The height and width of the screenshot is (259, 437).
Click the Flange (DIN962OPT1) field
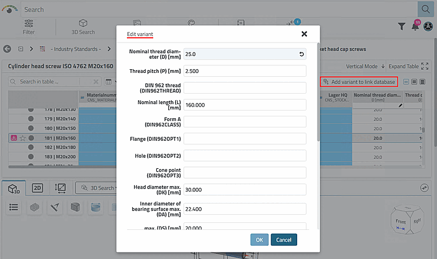point(245,139)
